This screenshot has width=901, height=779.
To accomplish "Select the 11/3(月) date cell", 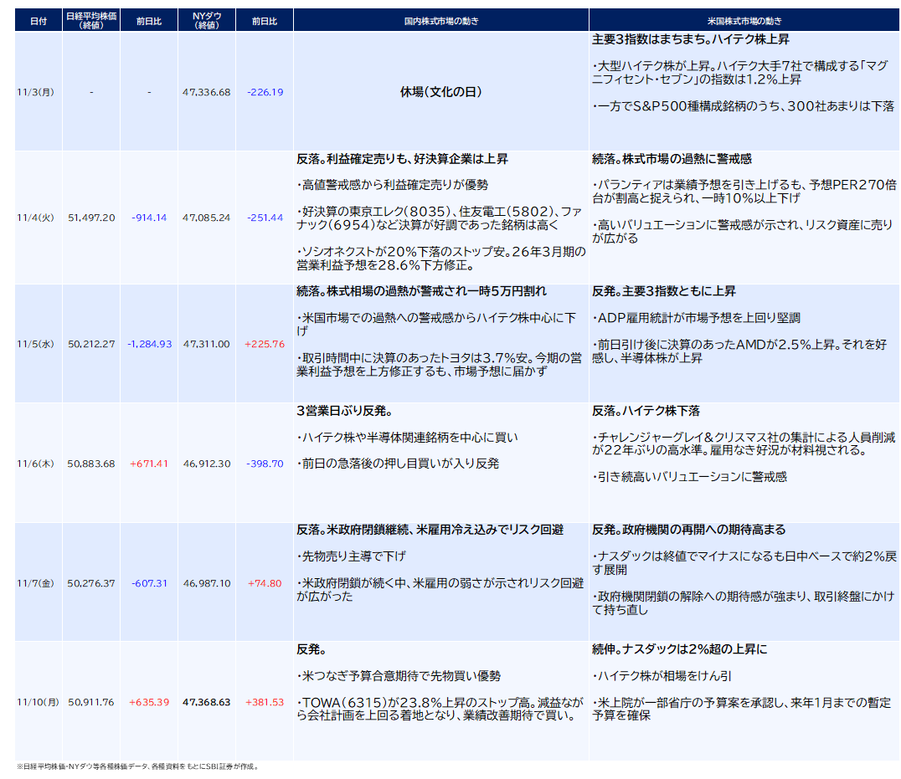I will [38, 92].
